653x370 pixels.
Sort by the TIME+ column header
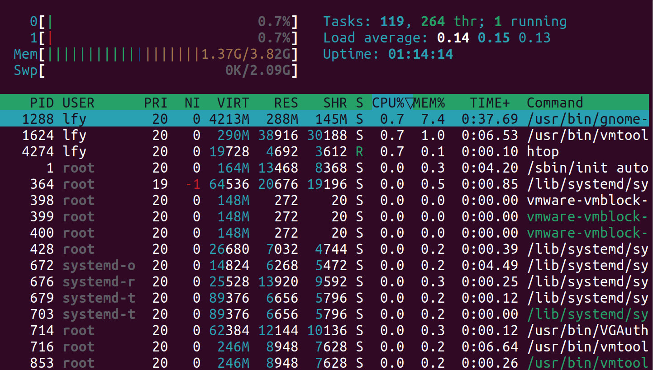[490, 103]
